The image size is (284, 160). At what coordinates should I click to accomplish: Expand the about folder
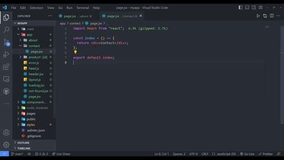pos(20,40)
